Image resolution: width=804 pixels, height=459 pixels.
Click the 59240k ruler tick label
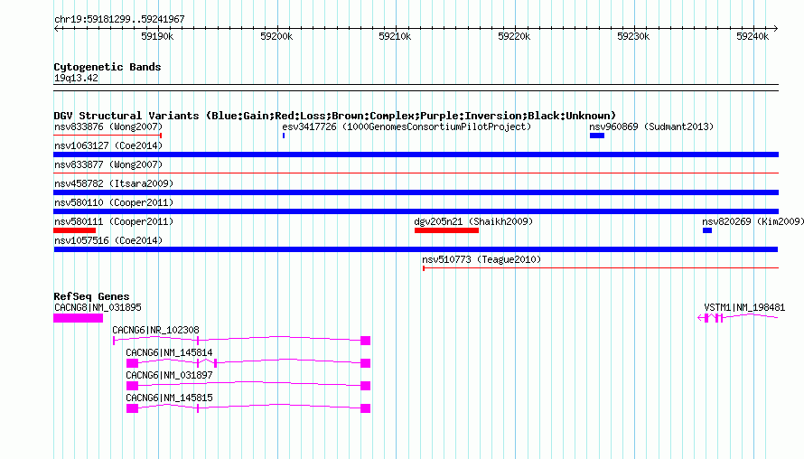753,36
